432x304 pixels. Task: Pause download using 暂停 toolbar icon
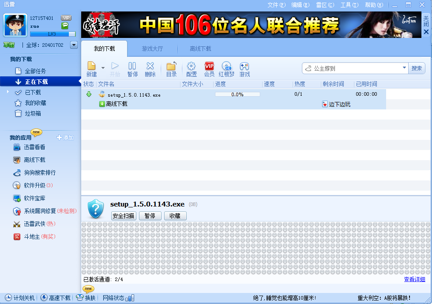point(132,69)
